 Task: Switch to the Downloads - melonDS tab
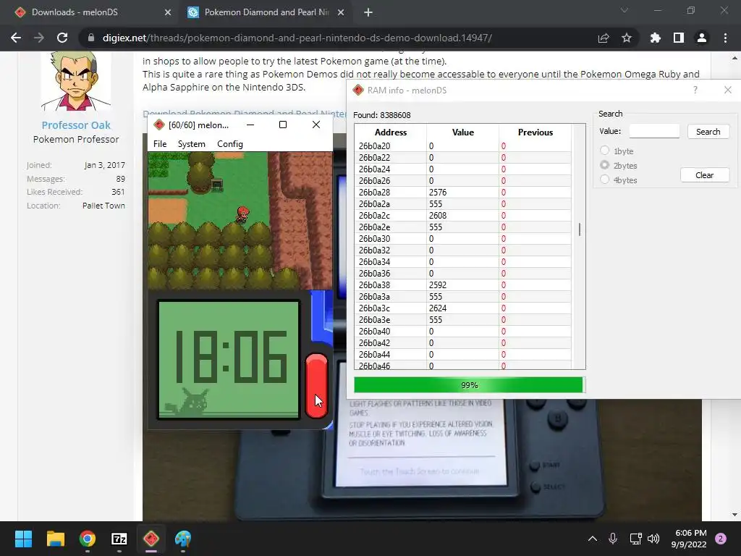pyautogui.click(x=93, y=12)
